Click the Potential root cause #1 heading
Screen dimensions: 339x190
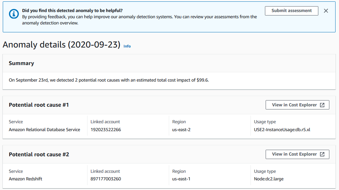tap(39, 105)
